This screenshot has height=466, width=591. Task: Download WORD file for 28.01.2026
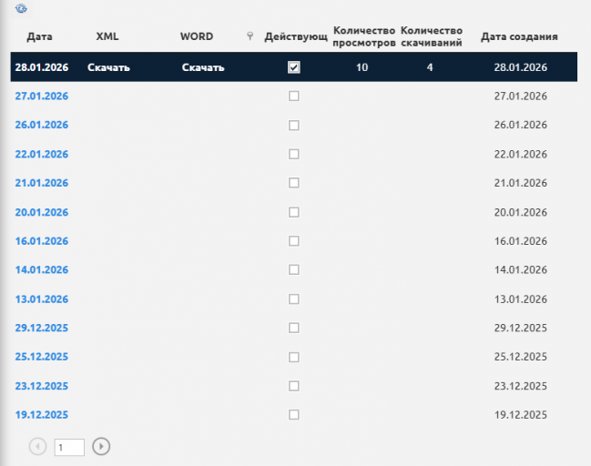pos(203,67)
